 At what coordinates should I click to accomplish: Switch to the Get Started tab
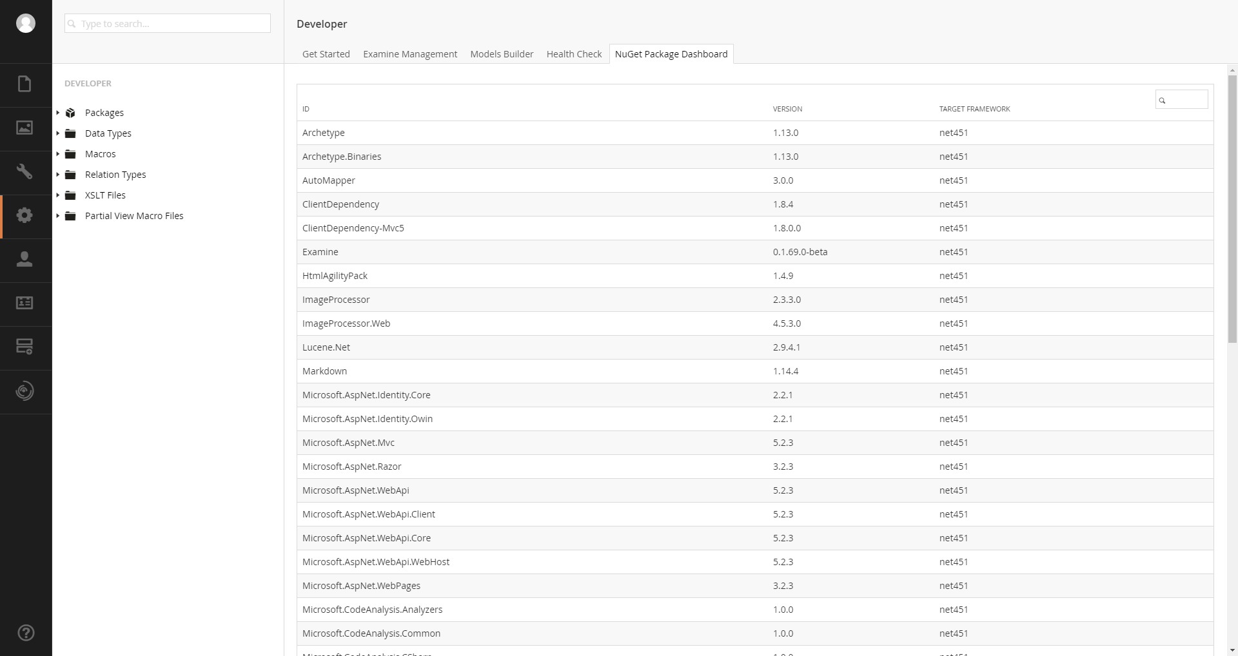pyautogui.click(x=326, y=54)
